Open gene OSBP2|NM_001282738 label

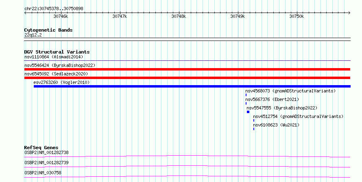point(46,152)
